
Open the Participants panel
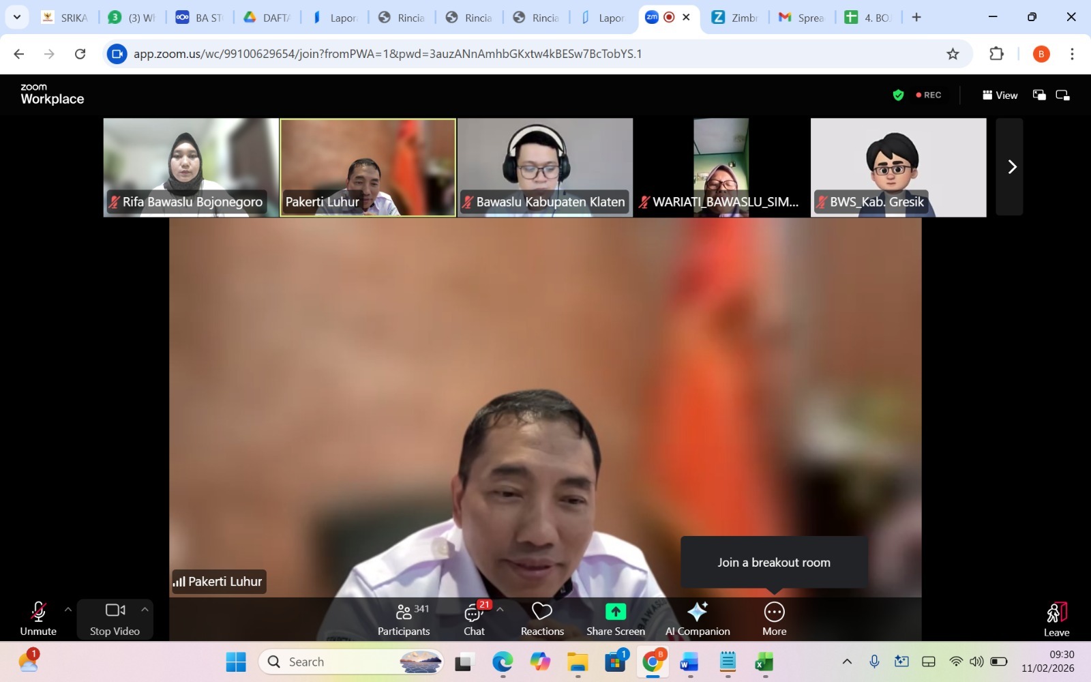tap(404, 619)
